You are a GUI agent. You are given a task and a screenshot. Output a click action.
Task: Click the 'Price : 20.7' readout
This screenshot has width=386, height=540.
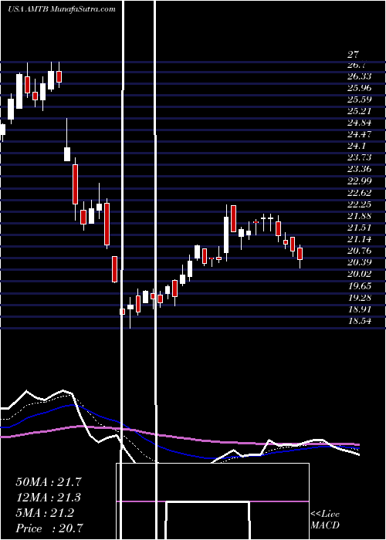(x=49, y=528)
